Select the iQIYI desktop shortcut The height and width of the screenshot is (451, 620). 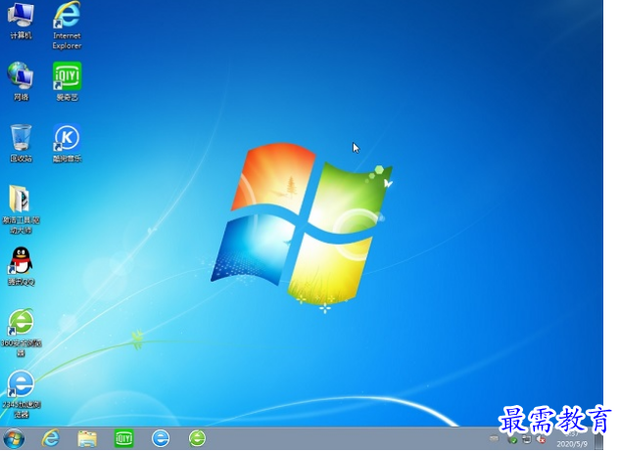click(67, 82)
